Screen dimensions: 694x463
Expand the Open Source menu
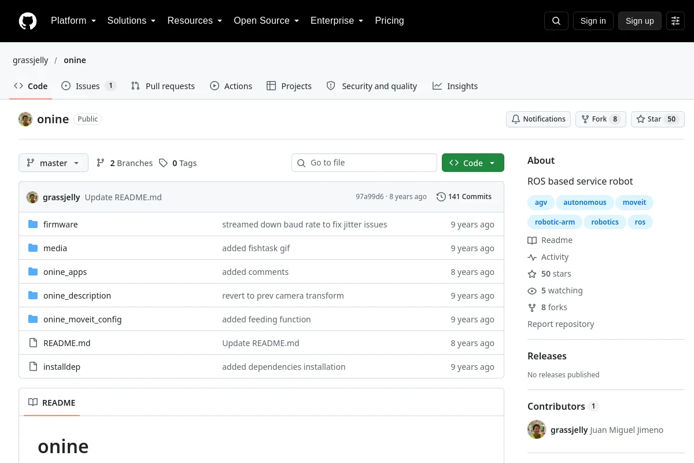266,21
